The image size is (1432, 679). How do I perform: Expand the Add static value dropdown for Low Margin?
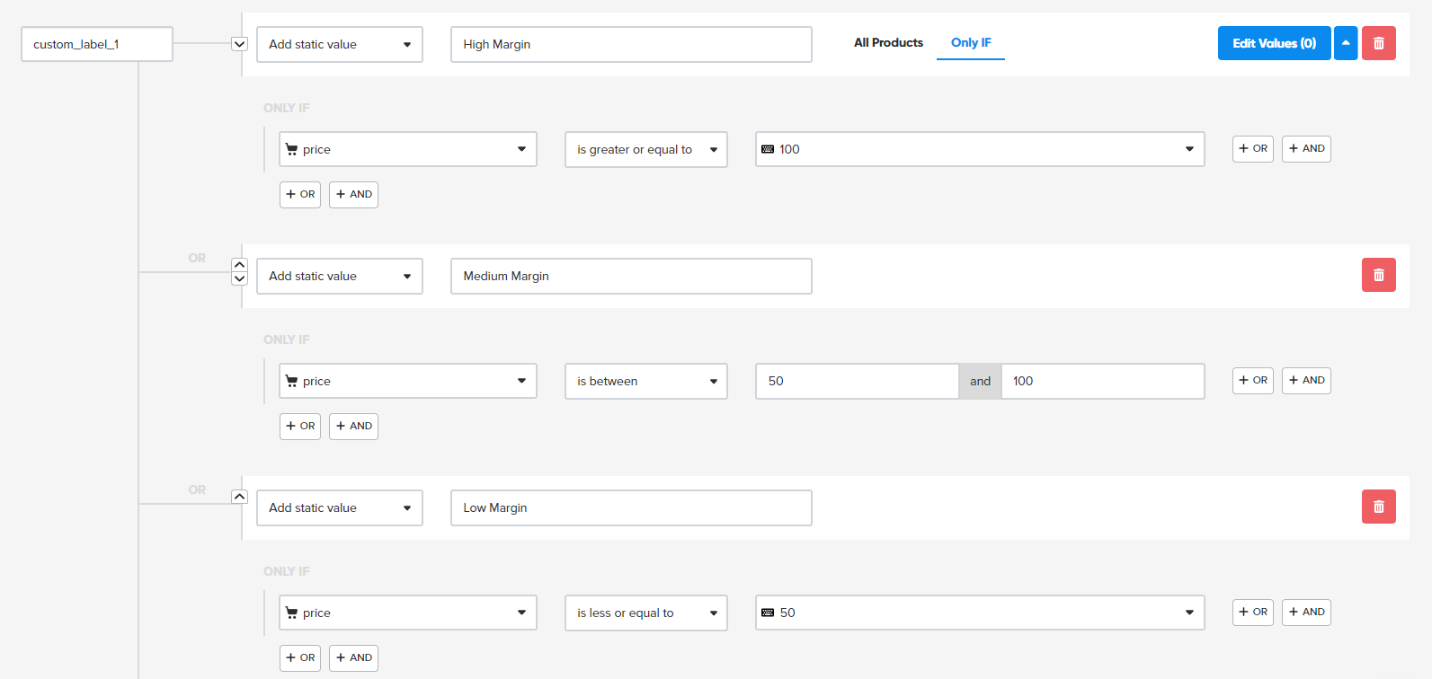click(x=339, y=507)
